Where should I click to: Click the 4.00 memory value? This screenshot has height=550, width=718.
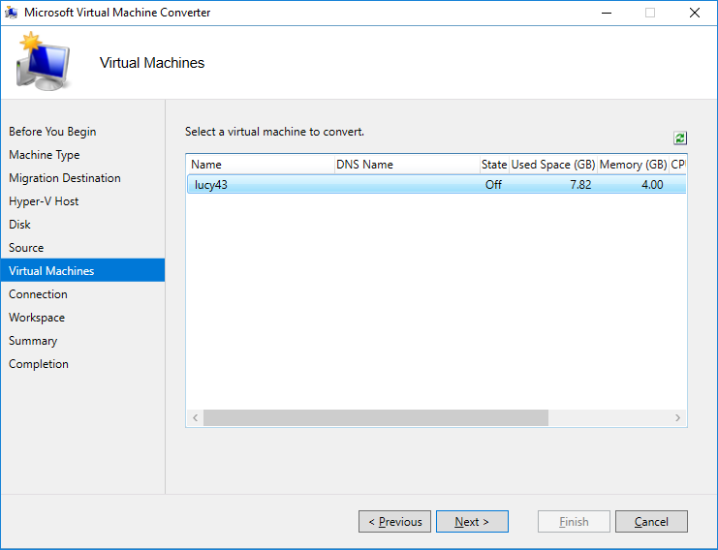coord(652,185)
